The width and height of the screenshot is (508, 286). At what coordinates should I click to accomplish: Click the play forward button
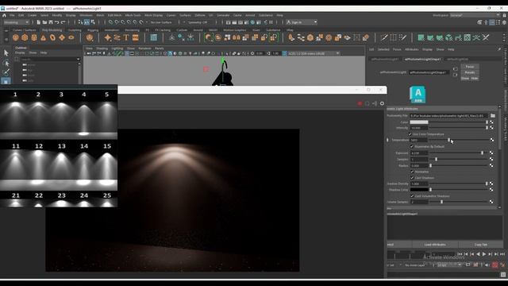pyautogui.click(x=484, y=254)
